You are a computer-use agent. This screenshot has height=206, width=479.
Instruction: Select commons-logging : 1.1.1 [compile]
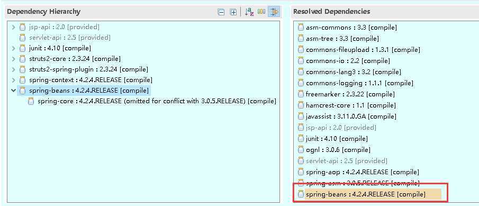point(359,83)
